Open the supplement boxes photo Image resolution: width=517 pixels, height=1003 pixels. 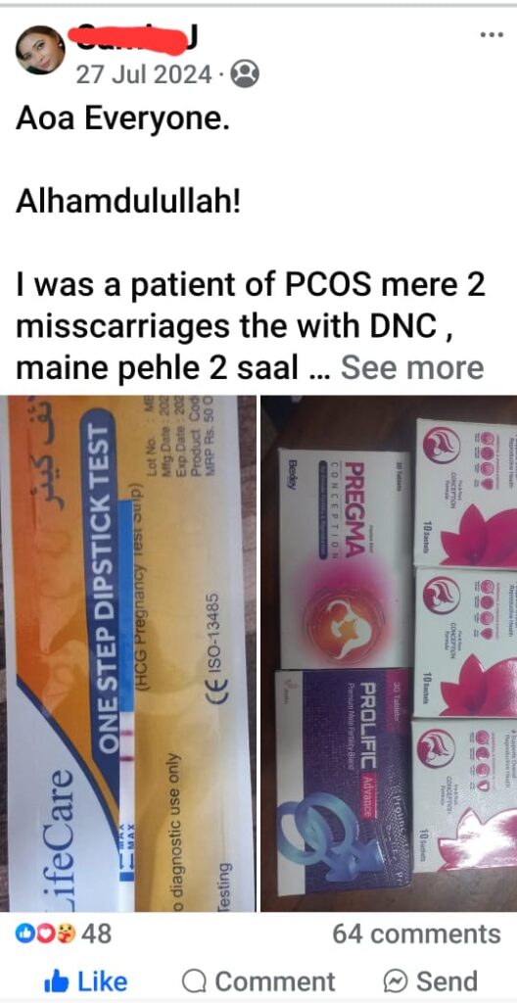click(389, 653)
